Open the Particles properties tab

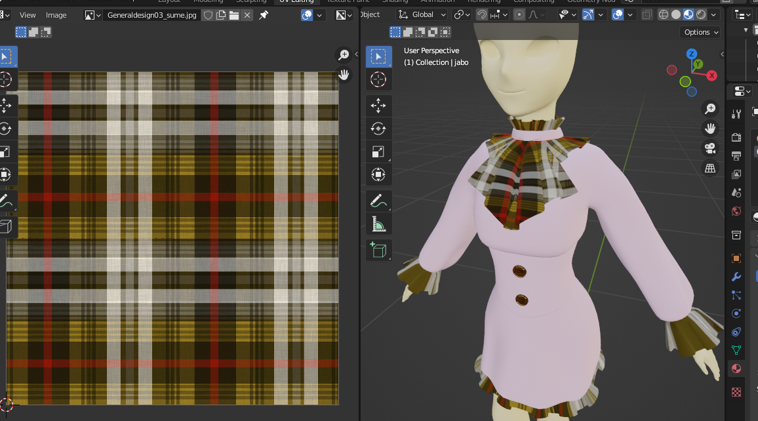[736, 295]
